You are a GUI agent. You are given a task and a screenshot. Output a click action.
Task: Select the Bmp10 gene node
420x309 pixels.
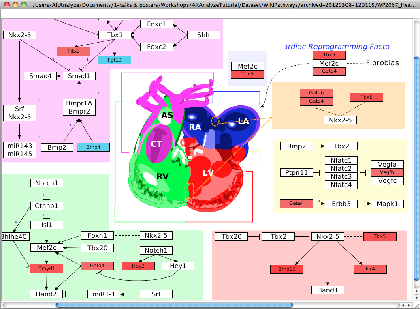click(286, 269)
